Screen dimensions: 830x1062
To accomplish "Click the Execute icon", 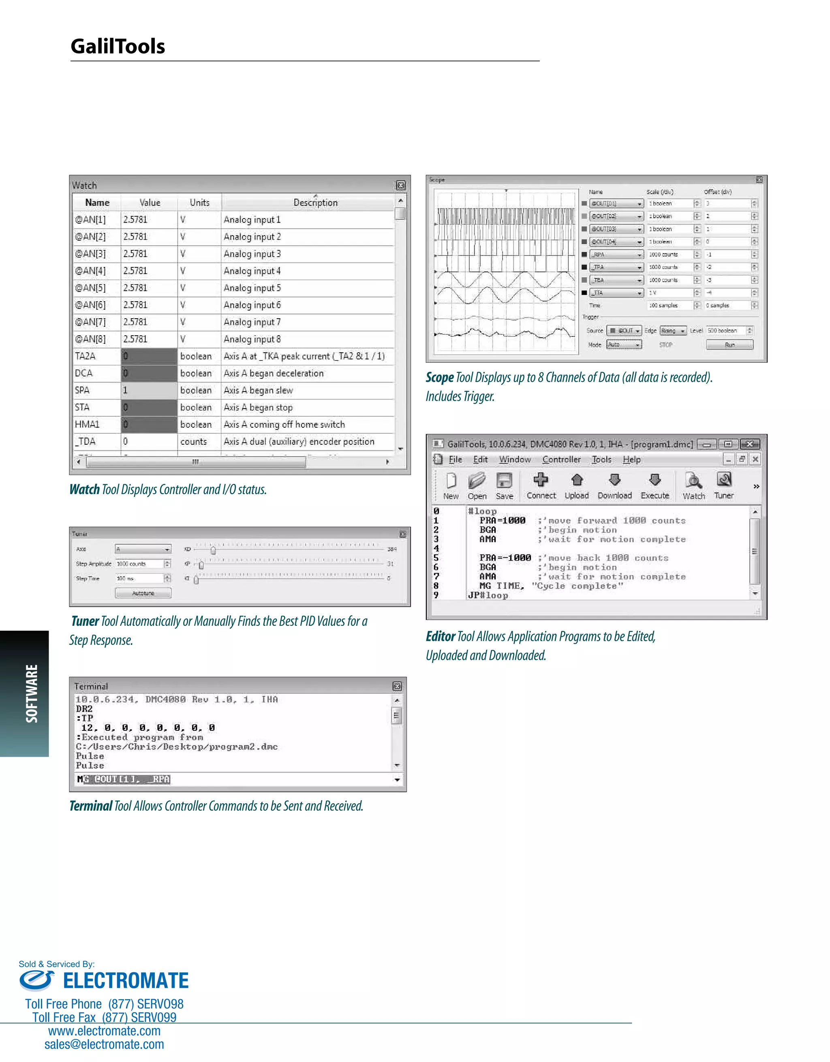I will (655, 480).
